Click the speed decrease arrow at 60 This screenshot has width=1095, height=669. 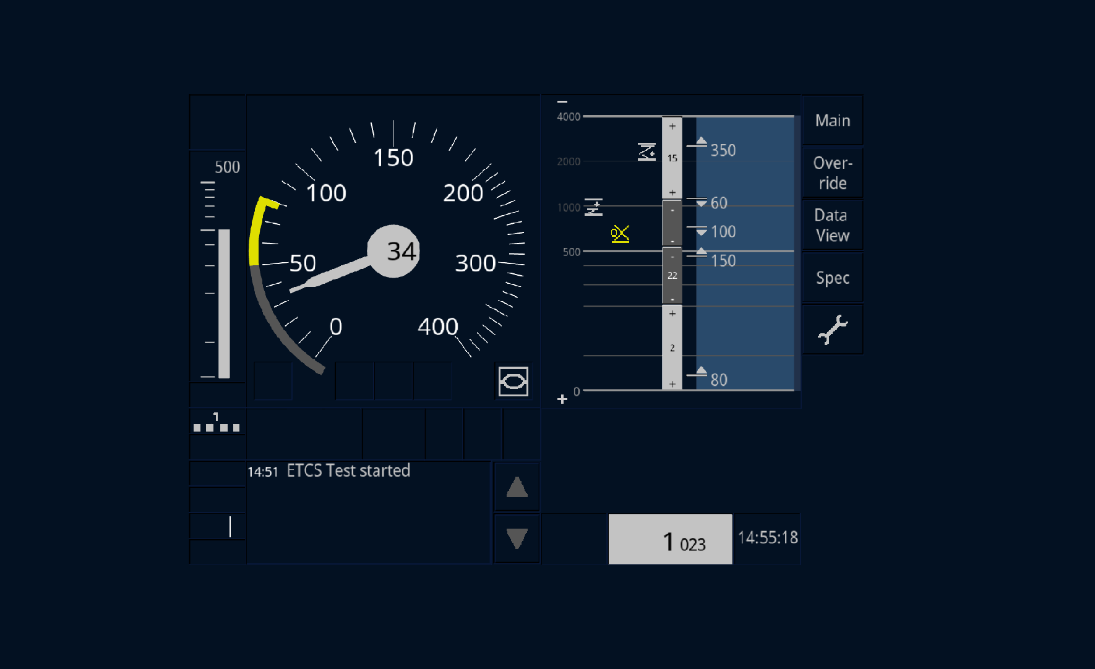tap(701, 203)
